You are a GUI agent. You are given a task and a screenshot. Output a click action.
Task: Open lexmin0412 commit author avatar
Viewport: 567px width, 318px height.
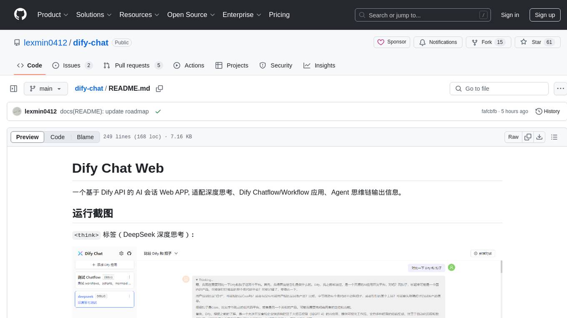17,112
